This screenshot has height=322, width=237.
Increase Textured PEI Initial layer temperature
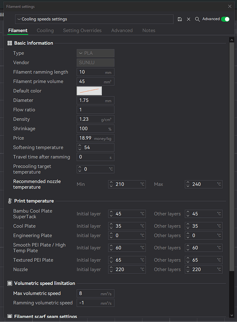pos(111,258)
